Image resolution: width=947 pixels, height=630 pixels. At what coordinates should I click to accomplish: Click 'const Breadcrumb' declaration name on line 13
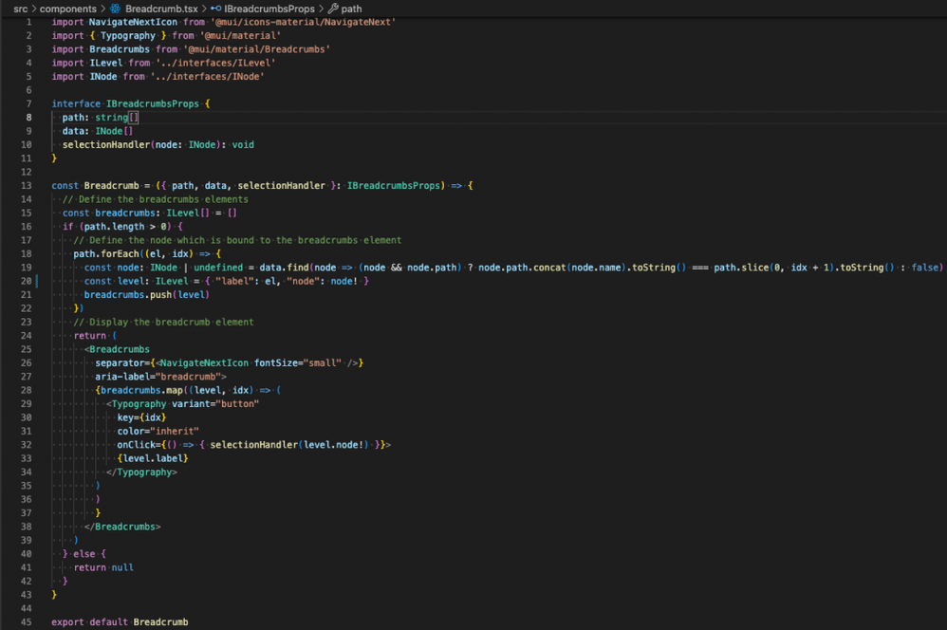[111, 185]
